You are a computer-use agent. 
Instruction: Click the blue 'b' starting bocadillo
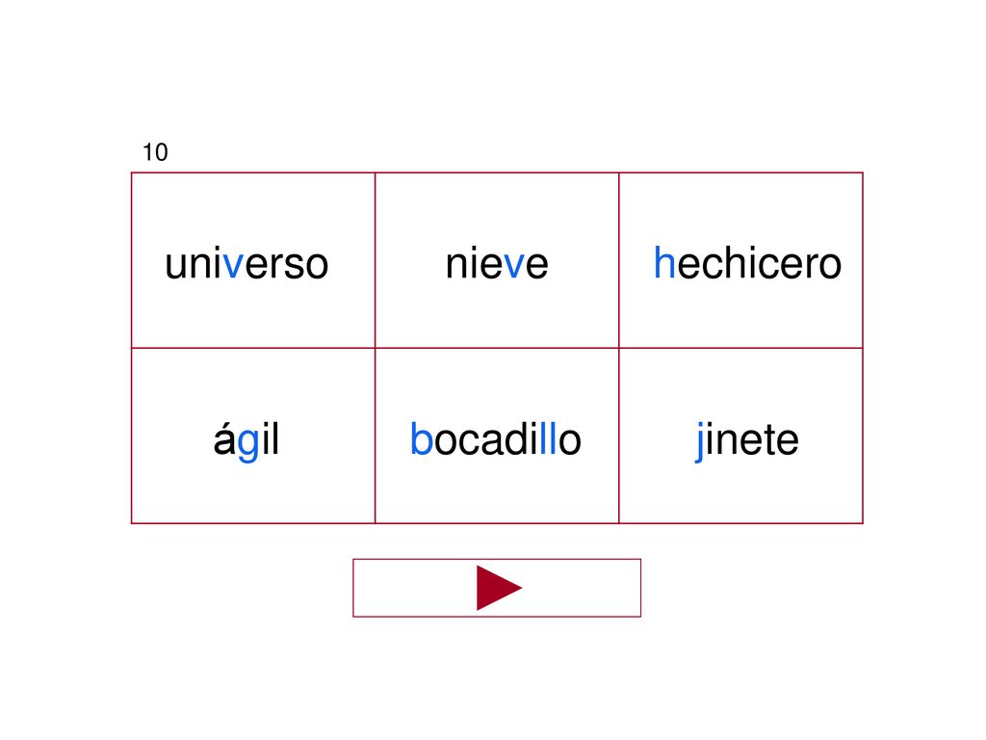click(x=422, y=438)
